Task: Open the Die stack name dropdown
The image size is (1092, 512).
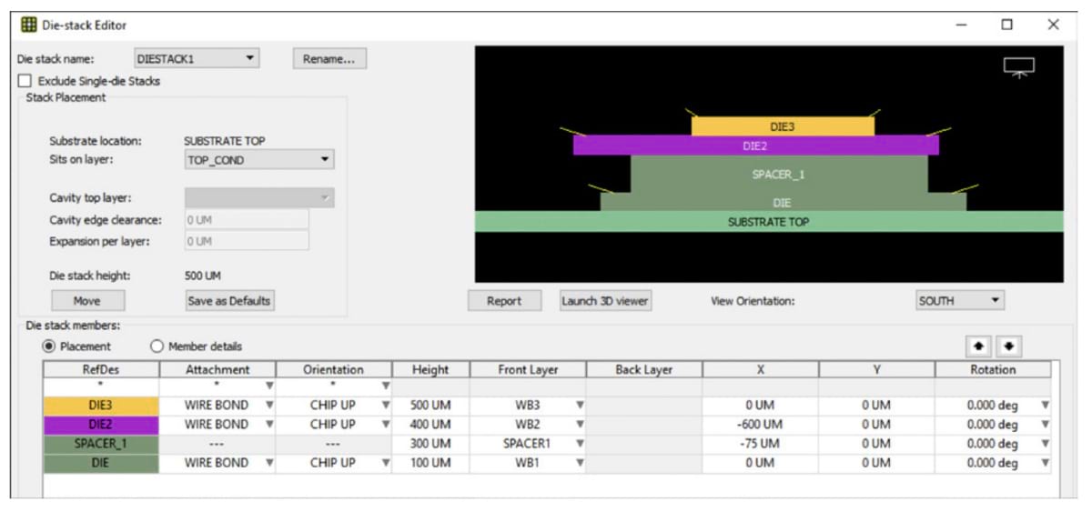Action: point(197,58)
